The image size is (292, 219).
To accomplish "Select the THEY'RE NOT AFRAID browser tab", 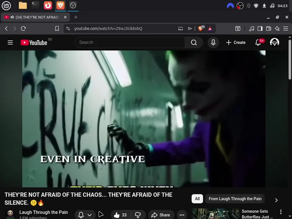I will [35, 17].
